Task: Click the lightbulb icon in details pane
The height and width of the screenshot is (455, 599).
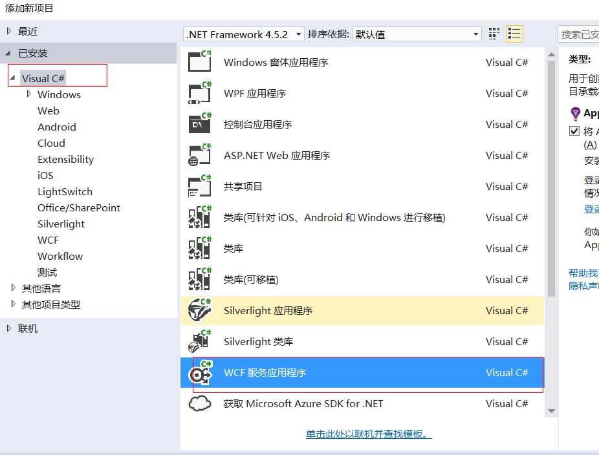Action: (x=575, y=113)
